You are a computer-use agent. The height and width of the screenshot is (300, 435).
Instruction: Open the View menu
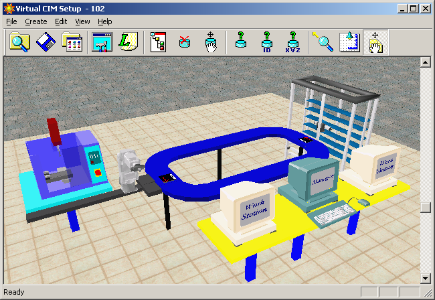(x=82, y=21)
